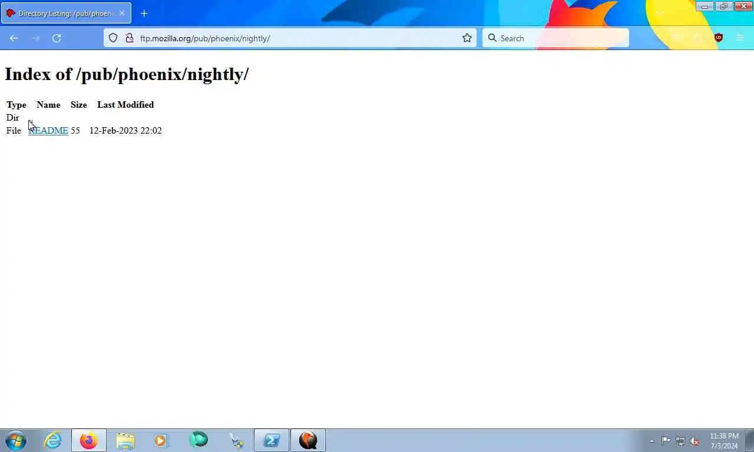This screenshot has height=452, width=754.
Task: Open the Windows Start menu
Action: (16, 440)
